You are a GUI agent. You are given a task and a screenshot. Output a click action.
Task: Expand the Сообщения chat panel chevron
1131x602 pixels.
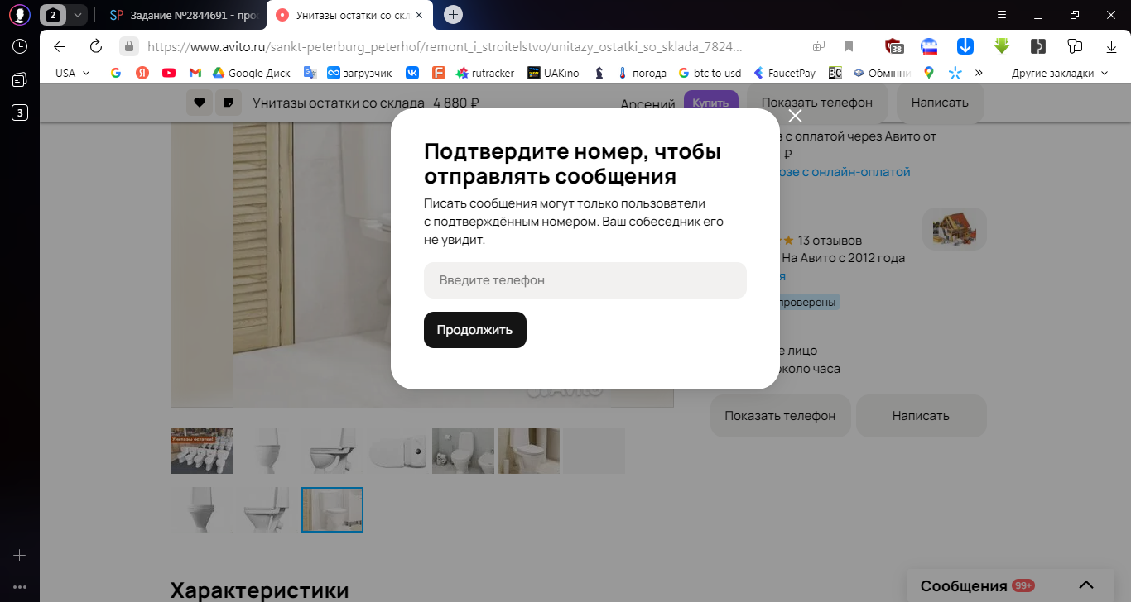pyautogui.click(x=1087, y=585)
